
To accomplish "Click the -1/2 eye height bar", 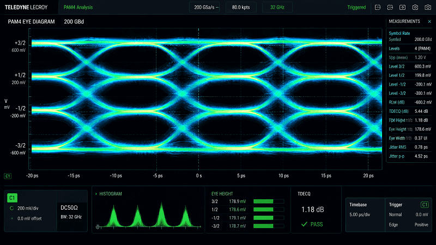I will (x=269, y=218).
